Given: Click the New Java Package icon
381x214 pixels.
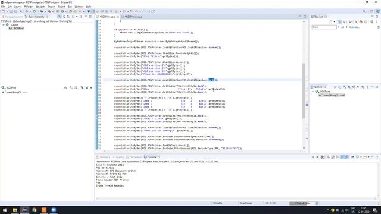Looking at the screenshot, I should [x=58, y=11].
